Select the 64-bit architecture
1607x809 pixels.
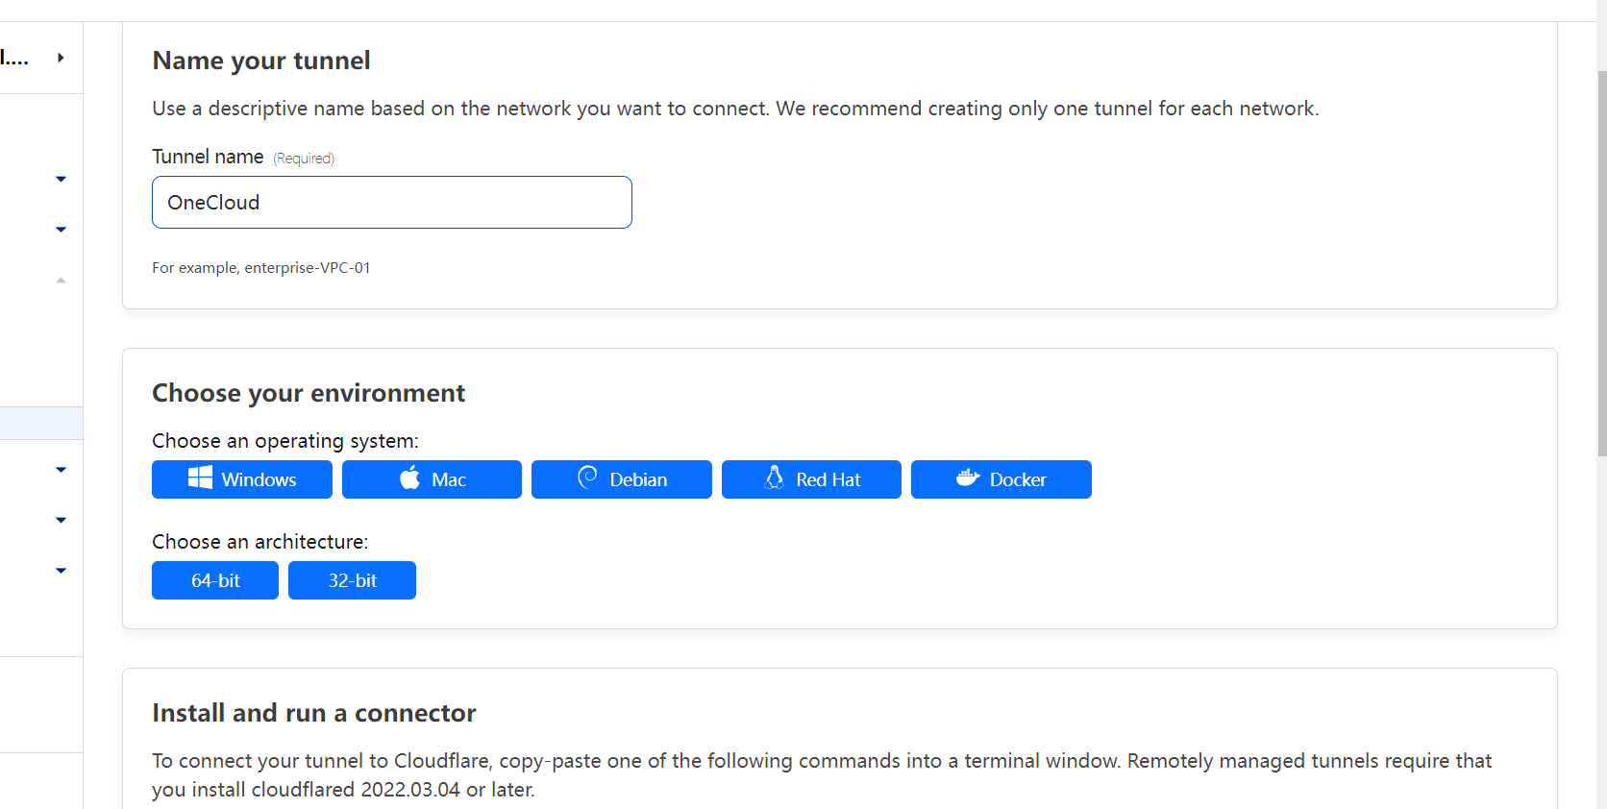pyautogui.click(x=215, y=580)
